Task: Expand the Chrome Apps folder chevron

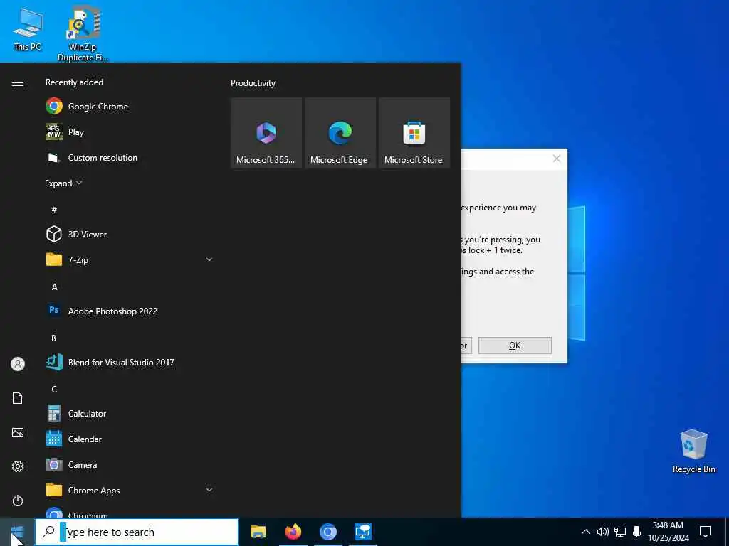Action: (x=209, y=490)
